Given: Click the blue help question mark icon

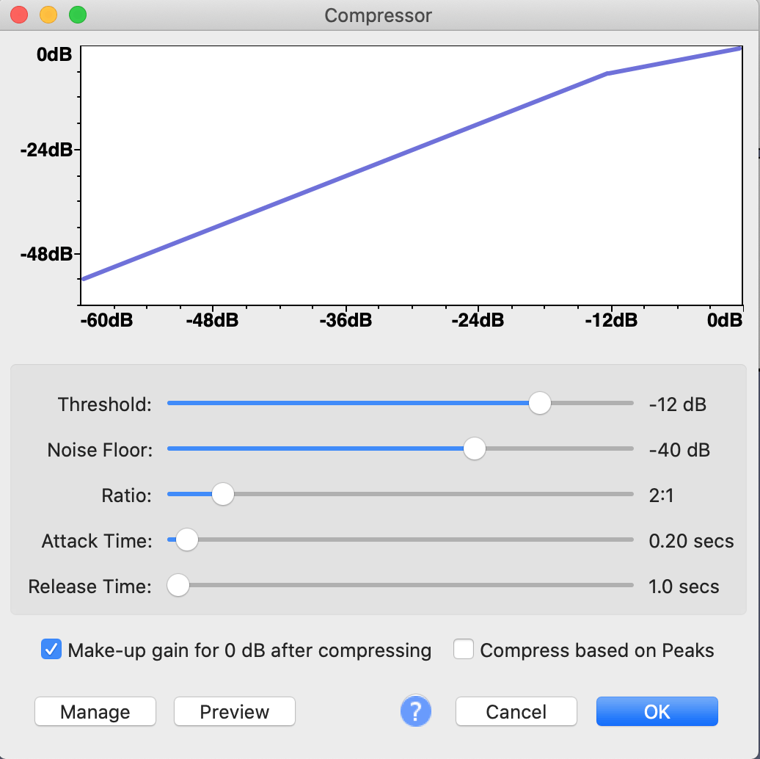Looking at the screenshot, I should pos(415,711).
